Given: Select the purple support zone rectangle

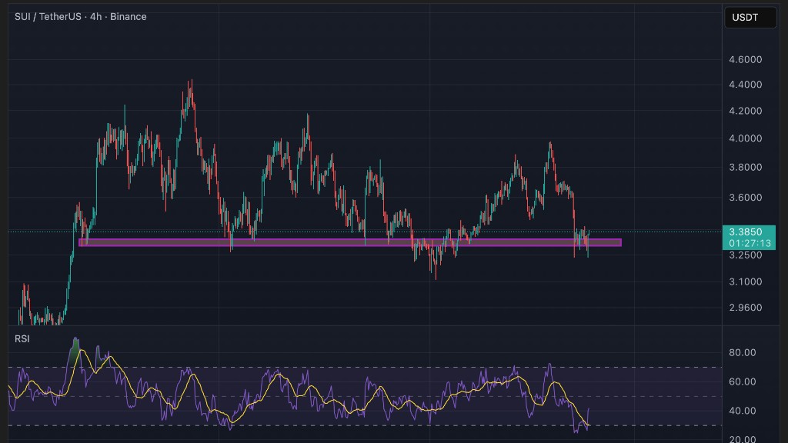Looking at the screenshot, I should (349, 242).
